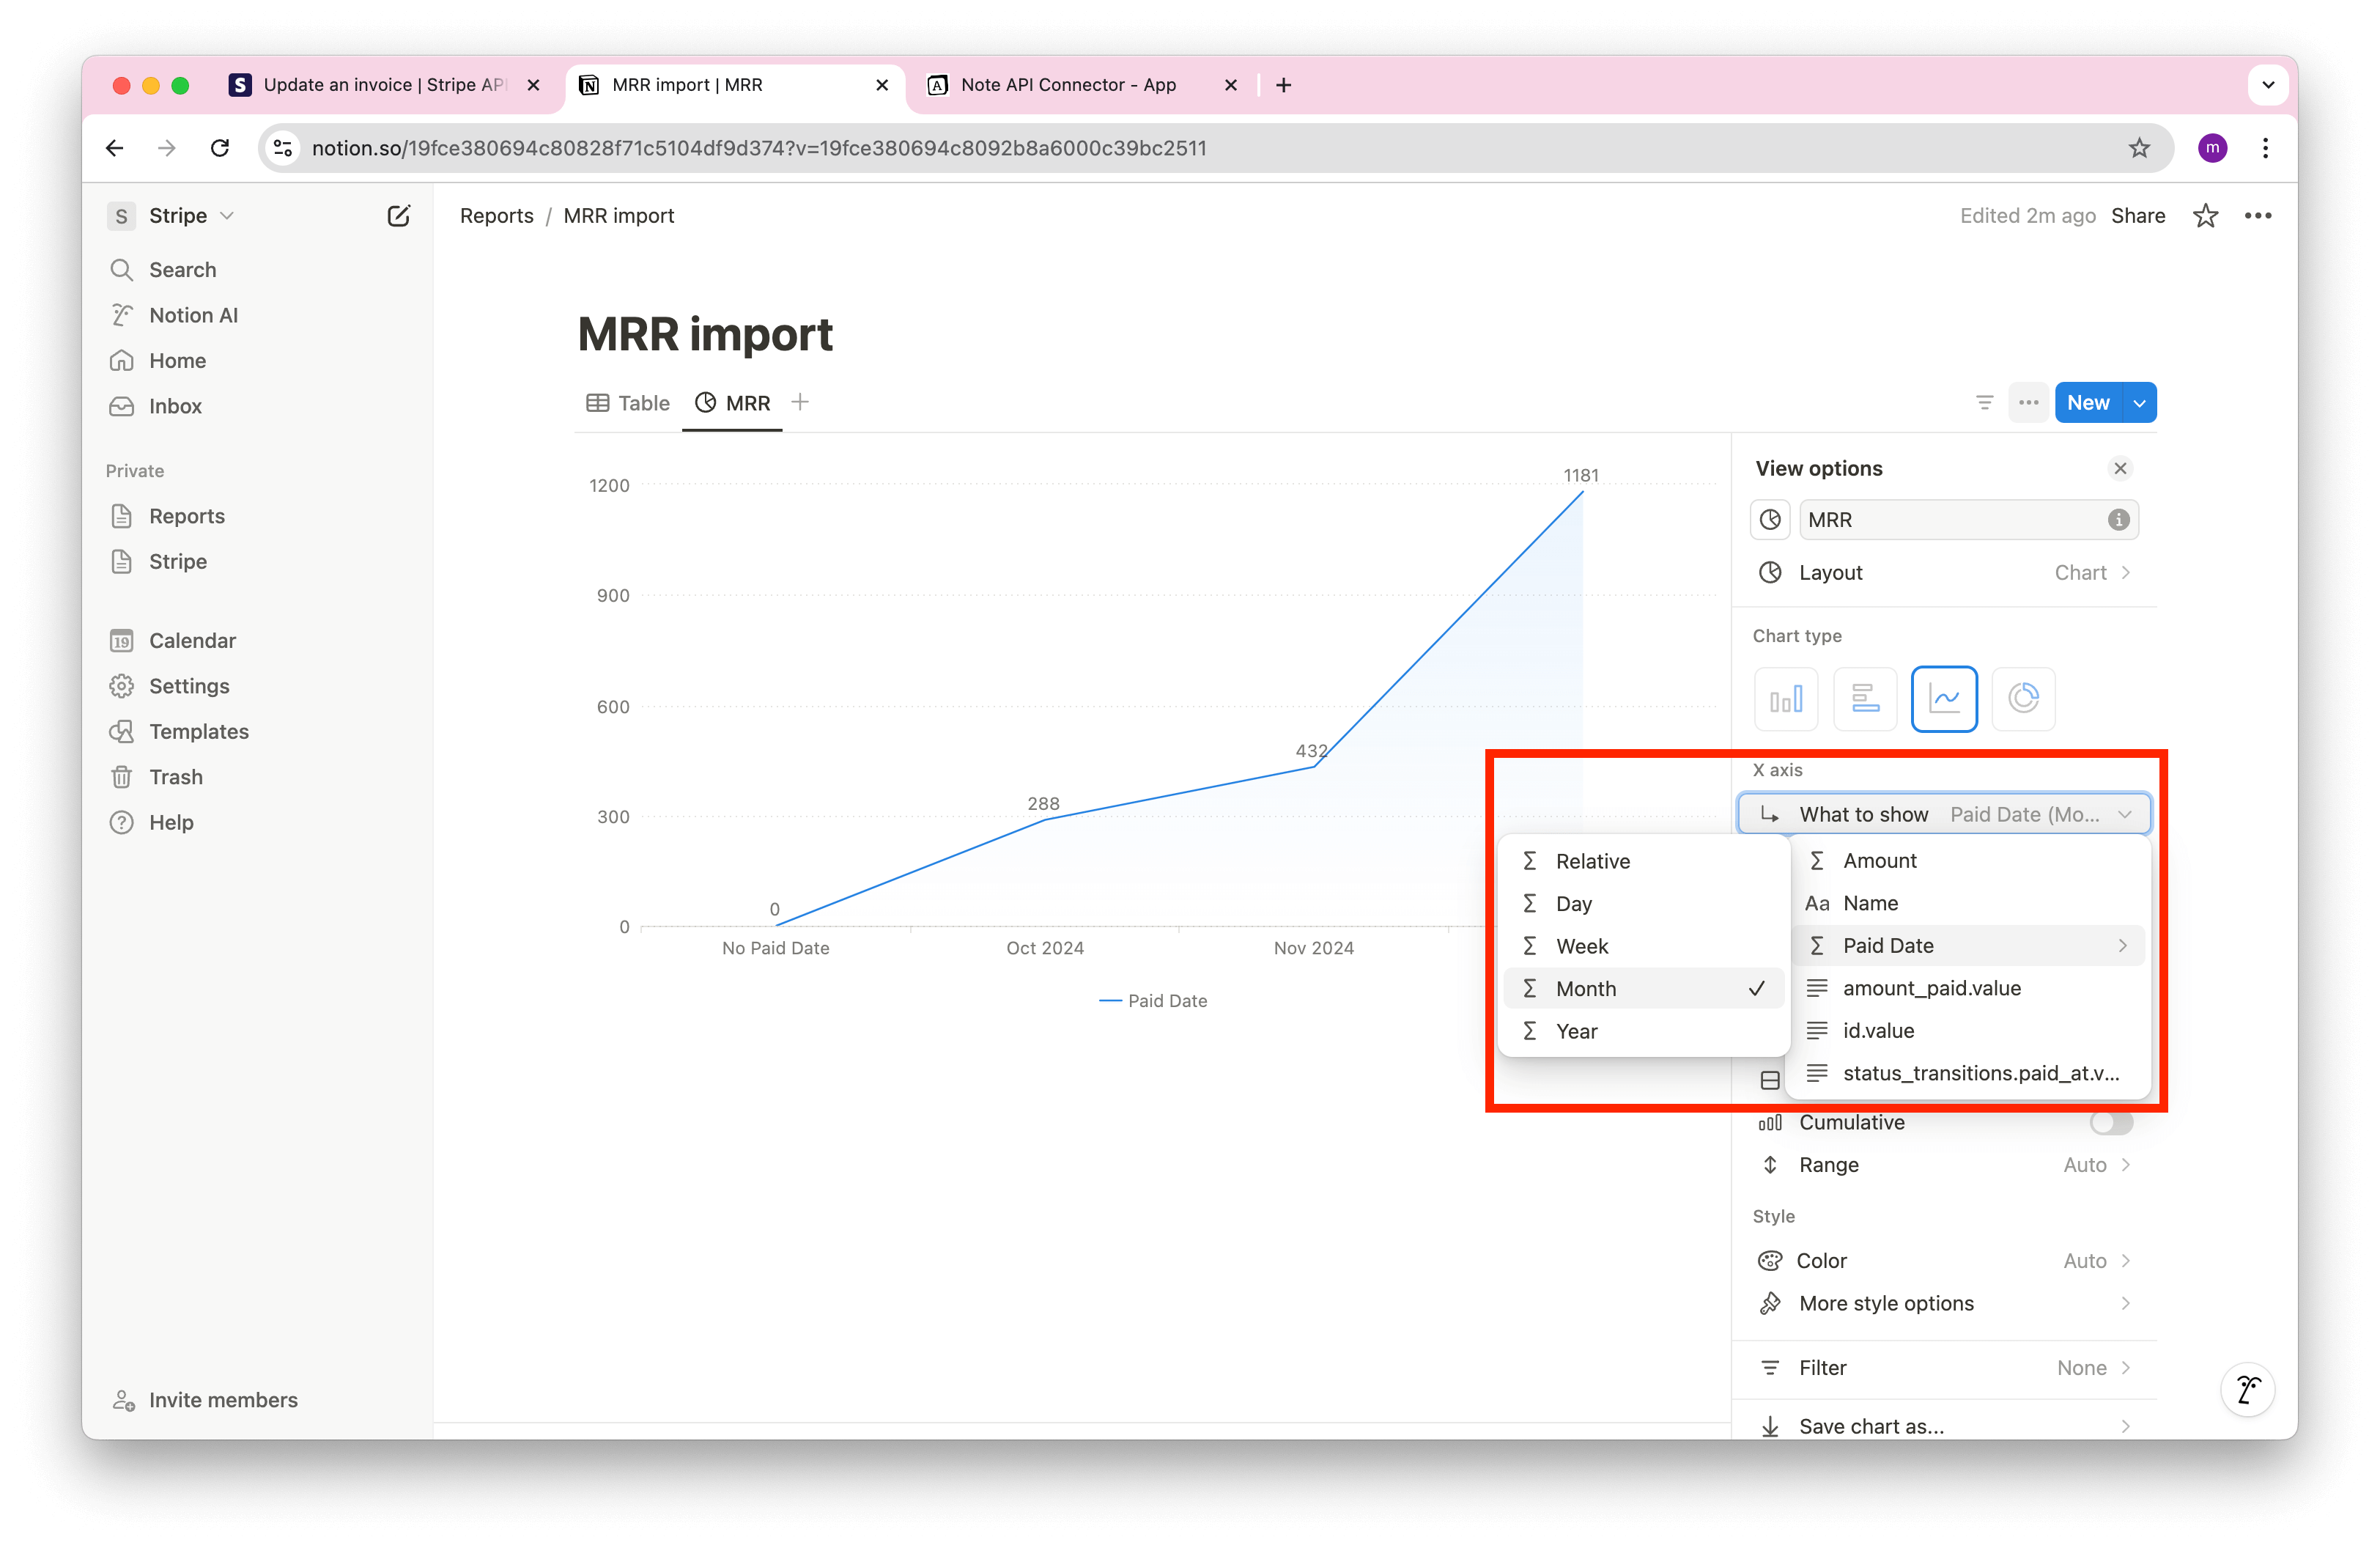
Task: Select id.value property
Action: [1970, 1031]
